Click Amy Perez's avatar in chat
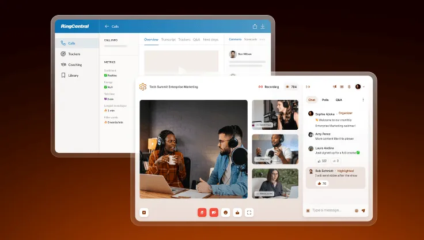424x240 pixels. point(311,134)
